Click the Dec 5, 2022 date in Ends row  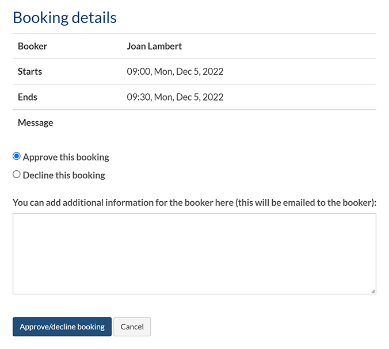point(199,97)
